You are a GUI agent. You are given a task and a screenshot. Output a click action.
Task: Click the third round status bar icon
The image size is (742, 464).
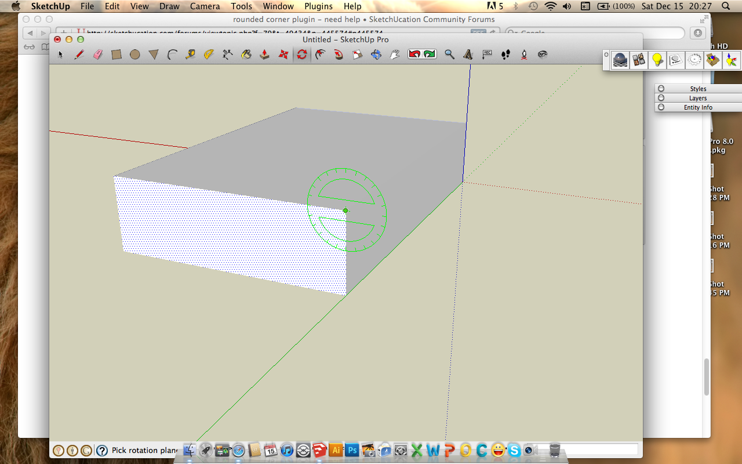(86, 450)
